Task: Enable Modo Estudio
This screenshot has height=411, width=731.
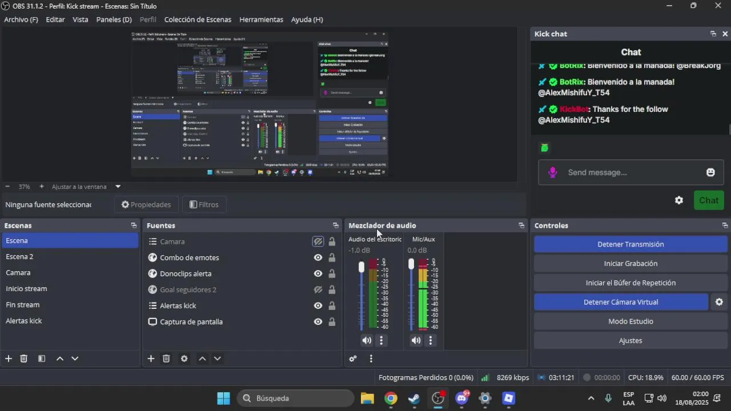Action: (630, 321)
